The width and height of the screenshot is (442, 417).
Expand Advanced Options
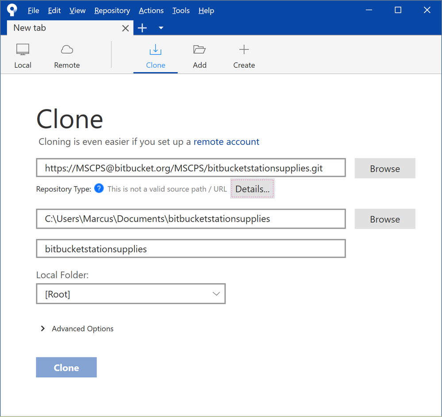[x=77, y=329]
